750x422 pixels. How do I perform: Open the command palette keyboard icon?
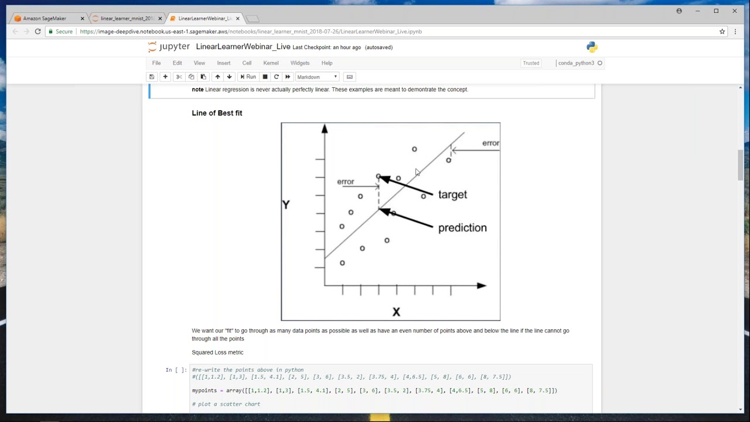pyautogui.click(x=350, y=77)
